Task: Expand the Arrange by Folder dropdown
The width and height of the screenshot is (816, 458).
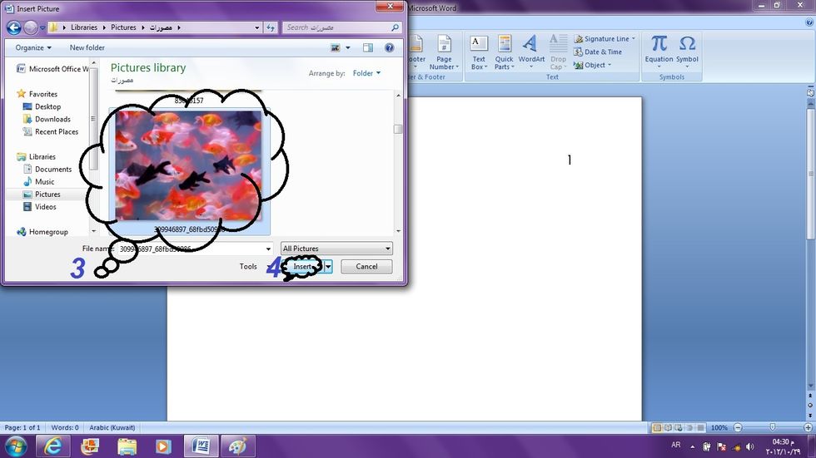Action: [x=366, y=73]
